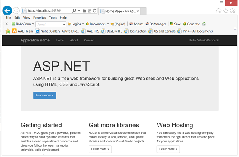Open the AAD TFS favorite
This screenshot has width=239, height=157.
(x=90, y=31)
